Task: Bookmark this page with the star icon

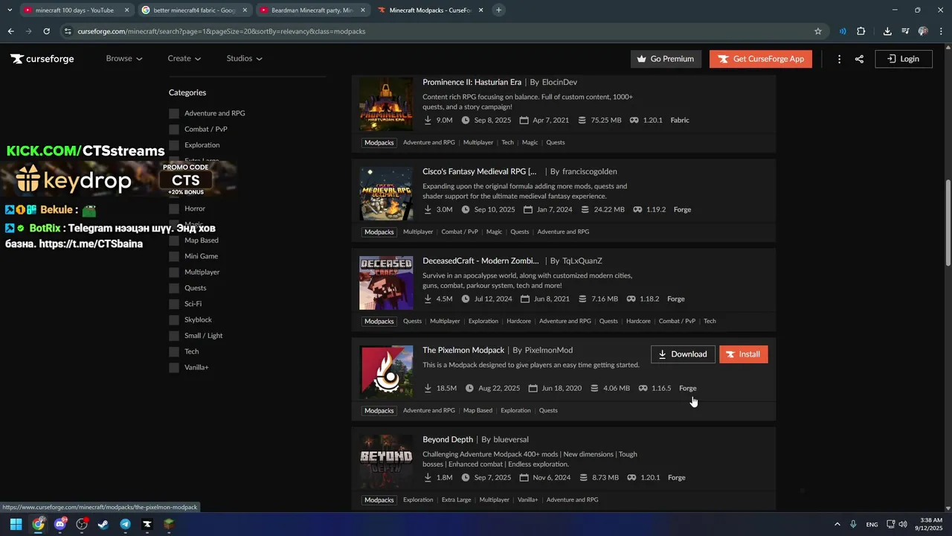Action: tap(818, 31)
